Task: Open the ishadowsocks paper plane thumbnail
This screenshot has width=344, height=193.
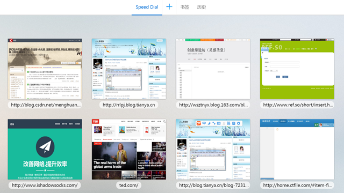Action: pyautogui.click(x=45, y=150)
